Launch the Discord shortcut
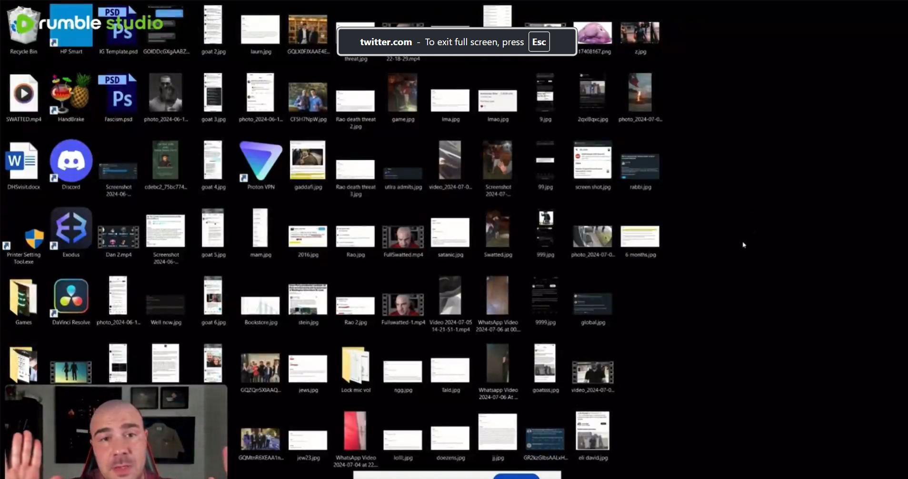 71,165
